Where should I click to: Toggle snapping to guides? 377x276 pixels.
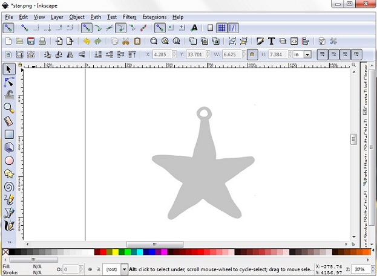pyautogui.click(x=233, y=28)
